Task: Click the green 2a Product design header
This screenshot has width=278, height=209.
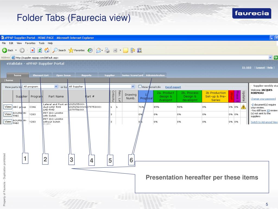Action: tap(165, 96)
